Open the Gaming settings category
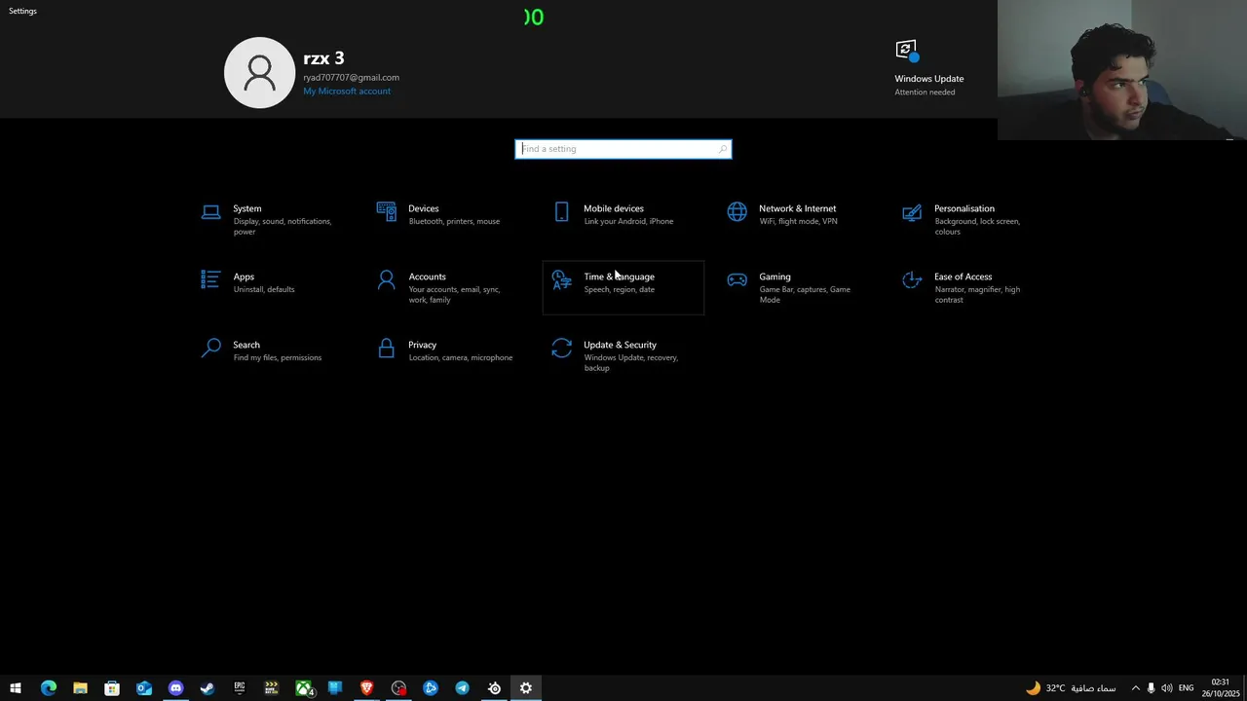 (799, 287)
